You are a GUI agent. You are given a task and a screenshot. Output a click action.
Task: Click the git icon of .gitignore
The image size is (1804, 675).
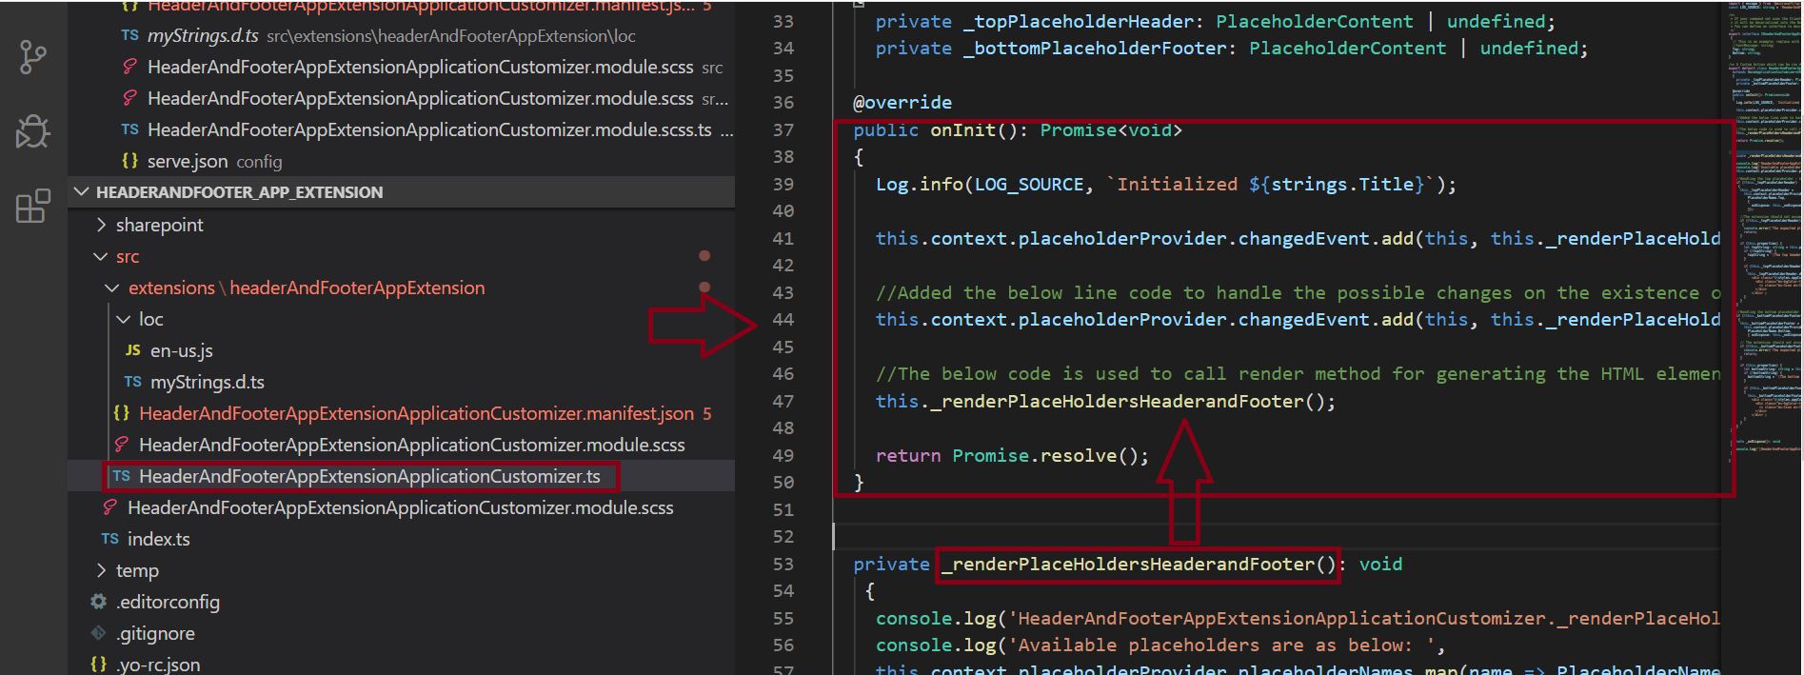point(98,633)
